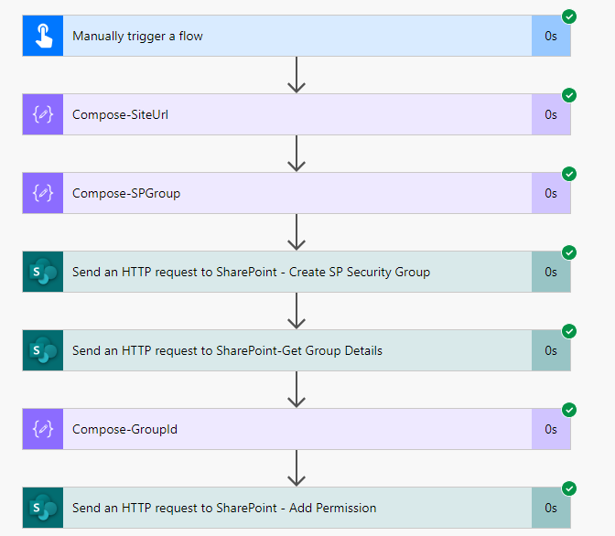Click the Compose-SPGroup curly braces icon

coord(43,193)
